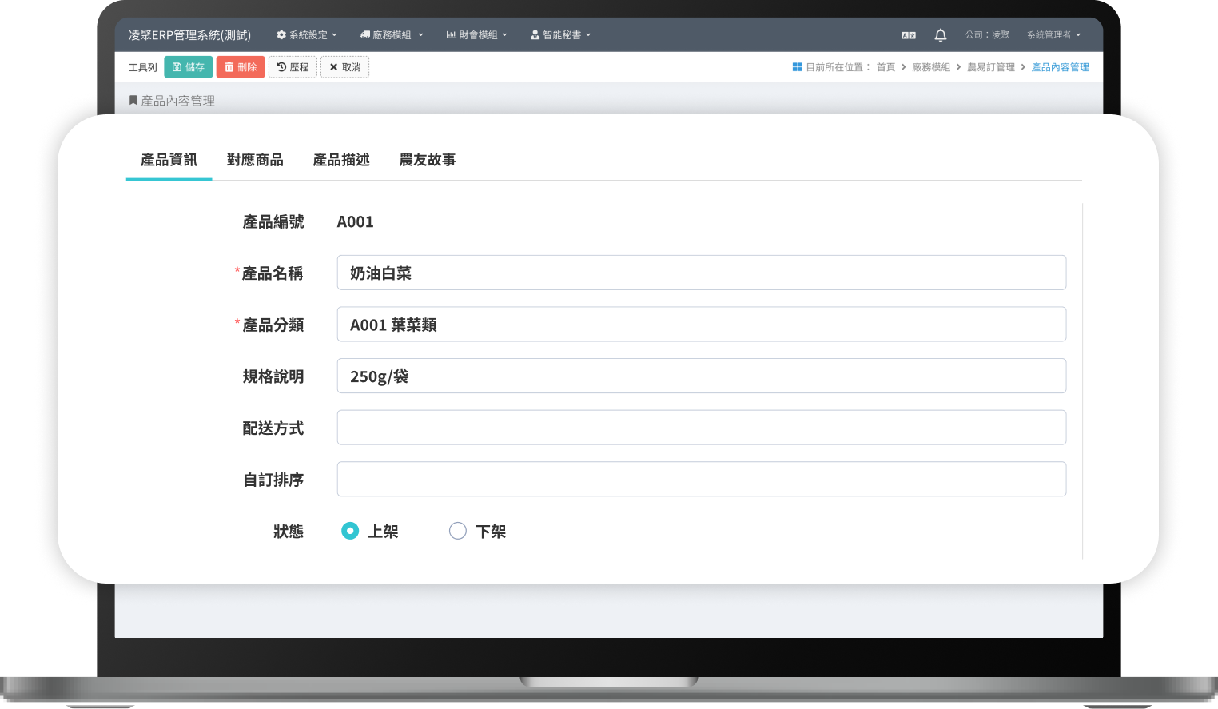Click the 取消 cancel X icon
The image size is (1218, 709).
pyautogui.click(x=333, y=66)
